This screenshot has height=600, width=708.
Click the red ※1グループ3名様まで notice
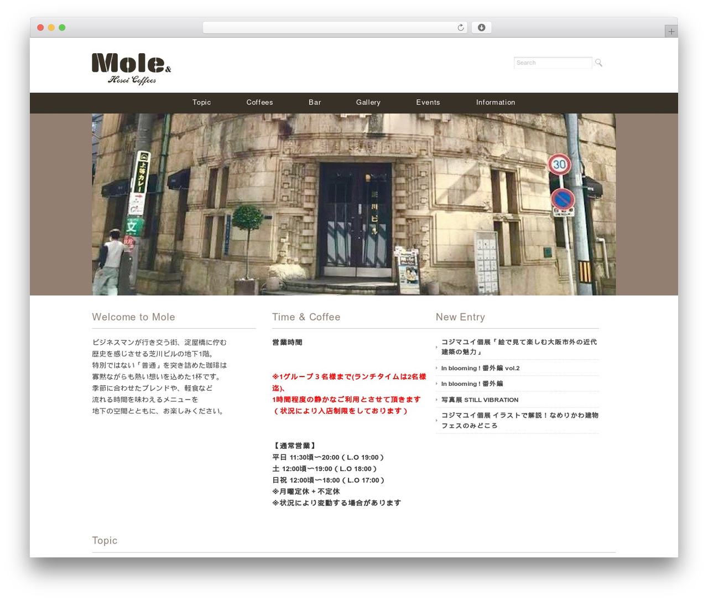tap(349, 382)
